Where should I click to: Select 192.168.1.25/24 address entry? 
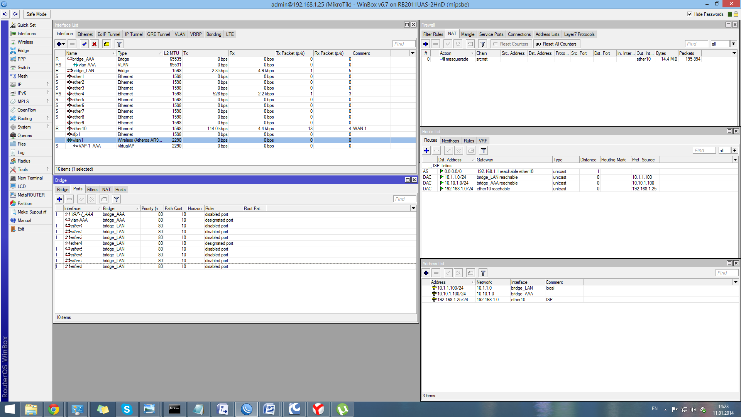click(x=580, y=300)
